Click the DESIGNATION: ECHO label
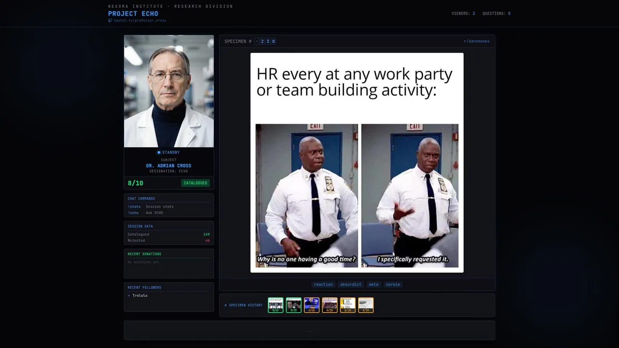Screen dimensions: 619x348 pyautogui.click(x=169, y=171)
